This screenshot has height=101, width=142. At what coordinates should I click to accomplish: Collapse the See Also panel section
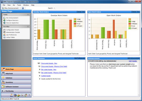tap(28, 27)
